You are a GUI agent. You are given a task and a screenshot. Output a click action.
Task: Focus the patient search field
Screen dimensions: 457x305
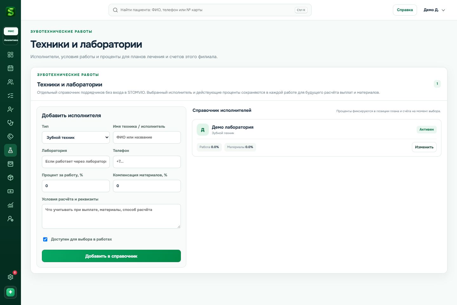tap(210, 10)
